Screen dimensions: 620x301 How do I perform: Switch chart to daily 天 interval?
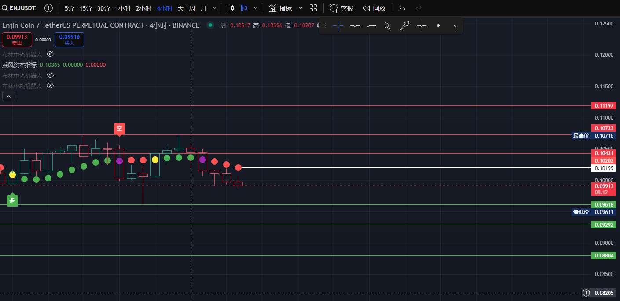pos(181,8)
